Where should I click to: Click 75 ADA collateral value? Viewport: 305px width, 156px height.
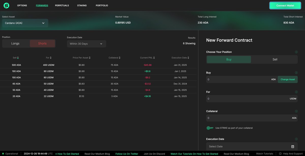[x=114, y=65]
